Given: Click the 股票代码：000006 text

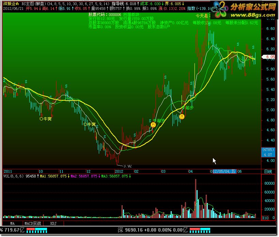Looking at the screenshot, I should (x=105, y=15).
